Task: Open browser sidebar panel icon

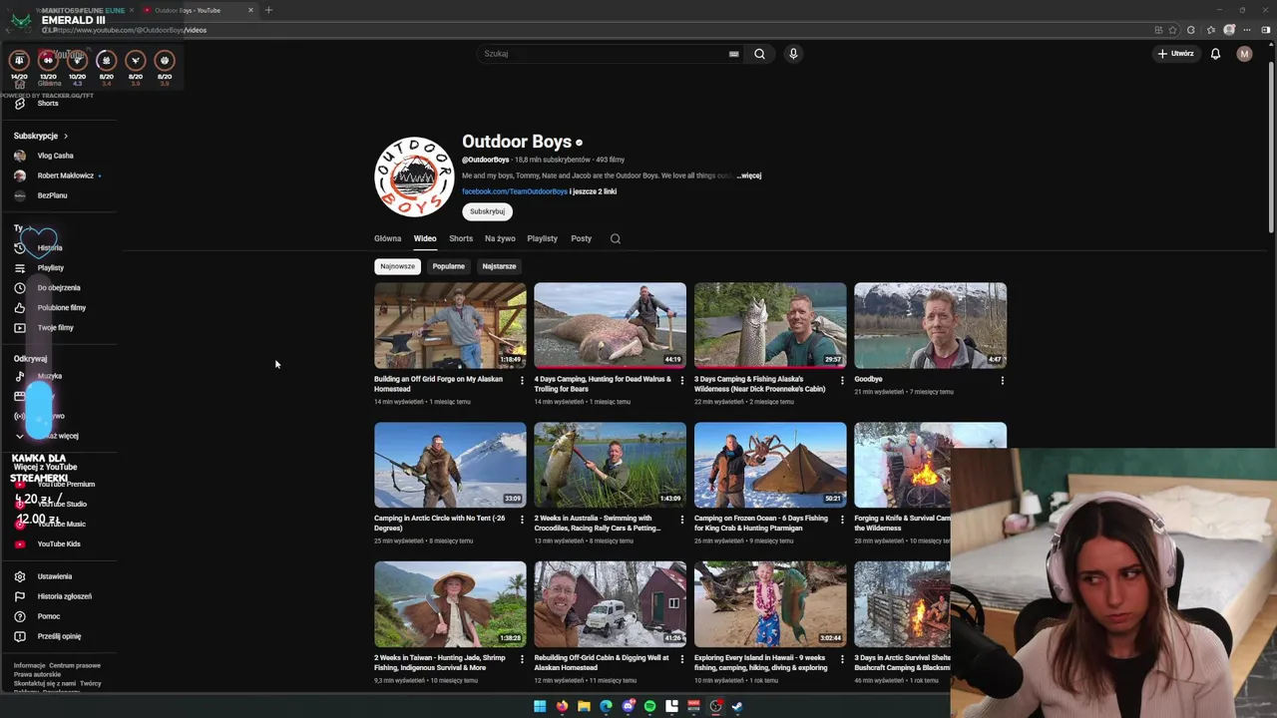Action: click(1266, 30)
